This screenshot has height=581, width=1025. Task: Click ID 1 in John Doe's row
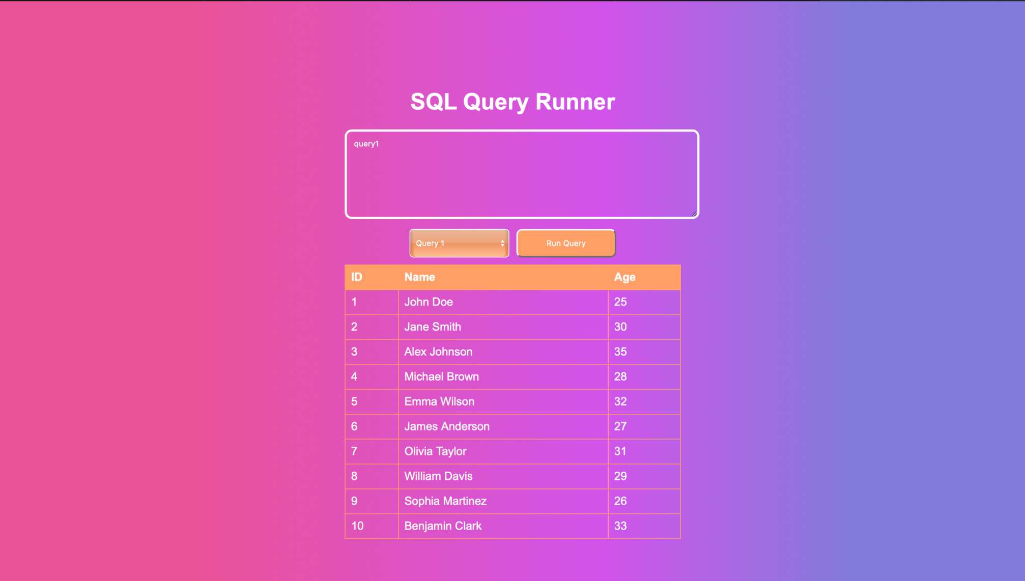click(372, 302)
